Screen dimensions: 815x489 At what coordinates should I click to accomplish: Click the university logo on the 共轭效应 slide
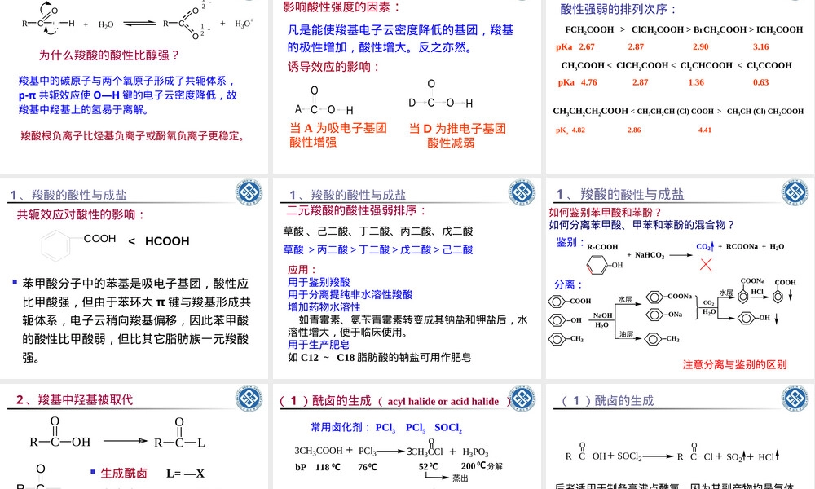pos(249,193)
